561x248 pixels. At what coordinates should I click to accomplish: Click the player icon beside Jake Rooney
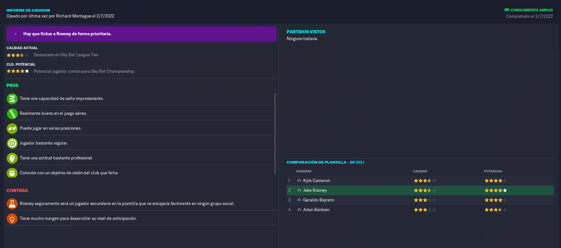(299, 190)
